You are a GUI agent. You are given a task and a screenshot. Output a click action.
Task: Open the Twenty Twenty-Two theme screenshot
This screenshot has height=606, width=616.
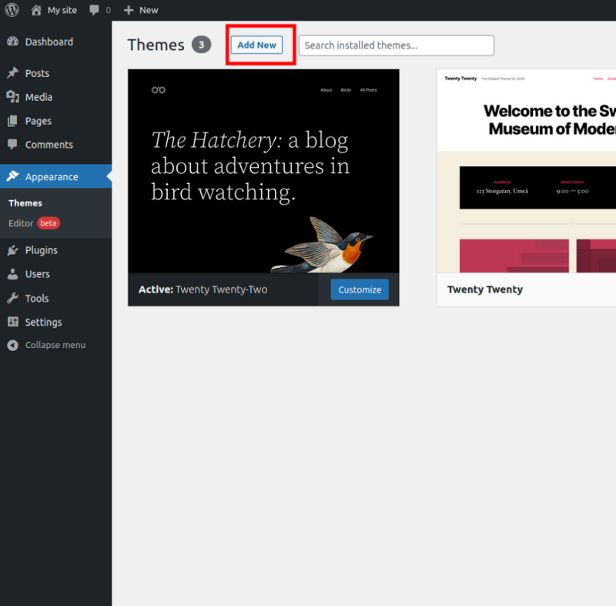[x=263, y=171]
